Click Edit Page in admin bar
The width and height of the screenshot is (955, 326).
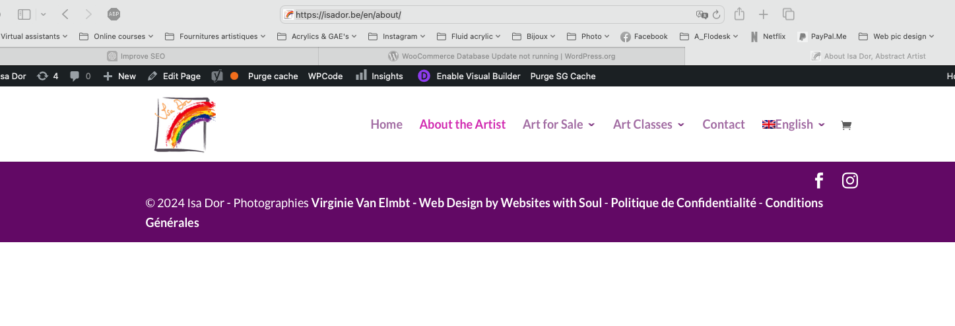click(x=174, y=76)
